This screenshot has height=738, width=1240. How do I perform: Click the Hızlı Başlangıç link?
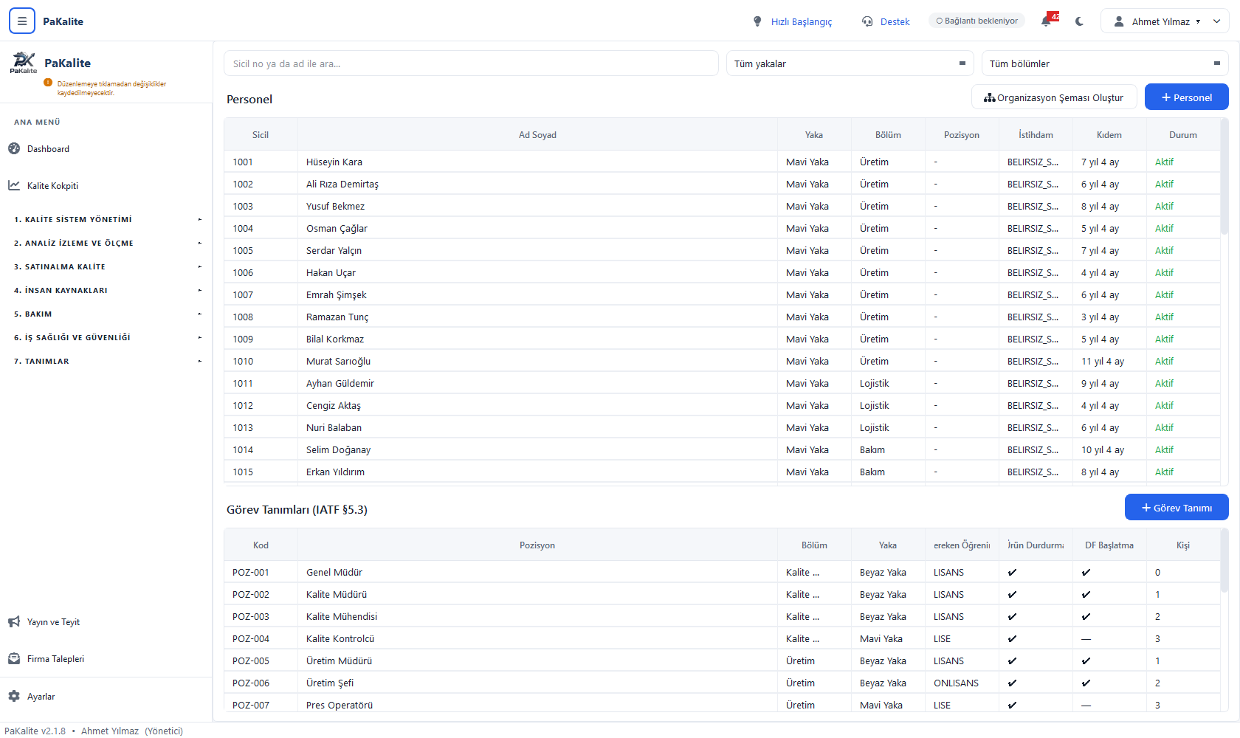point(802,22)
